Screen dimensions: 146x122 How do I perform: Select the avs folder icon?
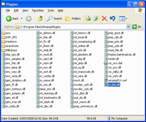pos(4,33)
